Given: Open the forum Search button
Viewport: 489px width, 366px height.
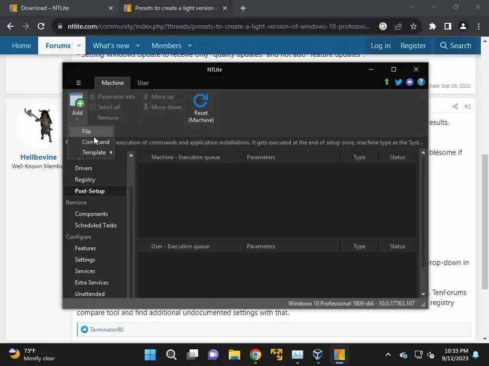Looking at the screenshot, I should (x=455, y=46).
